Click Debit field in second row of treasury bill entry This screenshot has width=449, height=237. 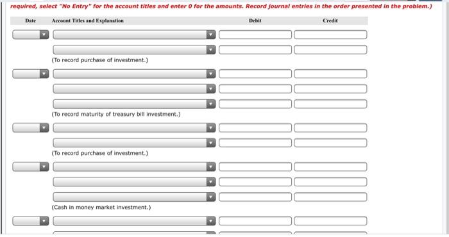point(255,89)
